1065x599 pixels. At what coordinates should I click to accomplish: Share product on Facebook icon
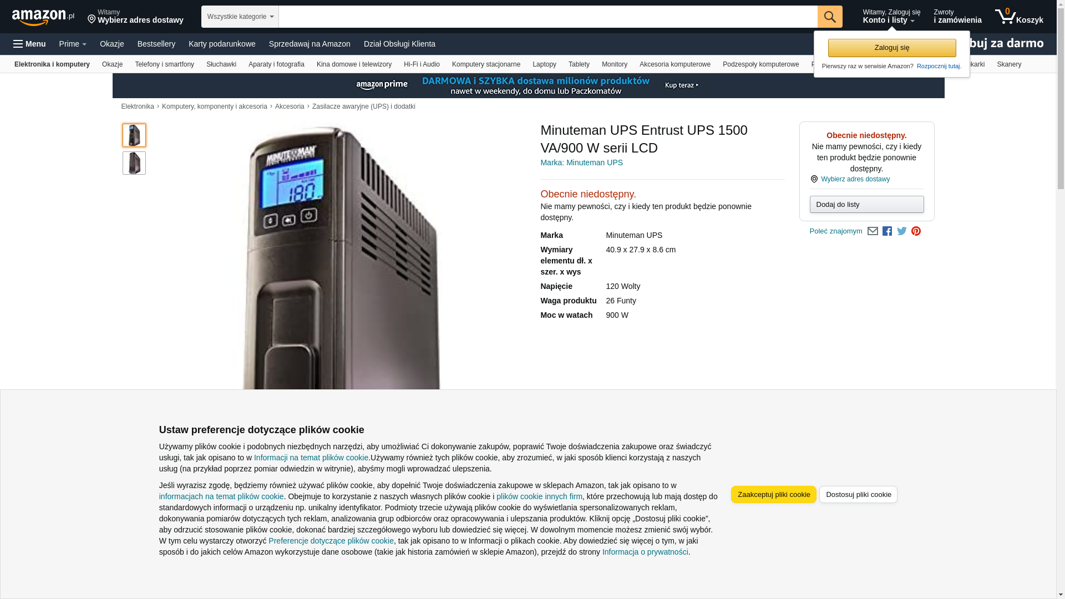point(887,231)
